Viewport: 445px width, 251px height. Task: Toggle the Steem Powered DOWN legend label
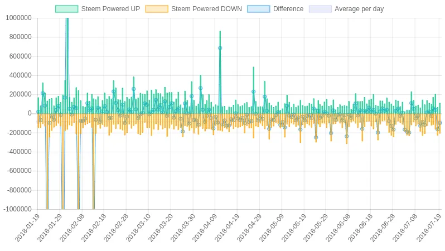pos(206,9)
